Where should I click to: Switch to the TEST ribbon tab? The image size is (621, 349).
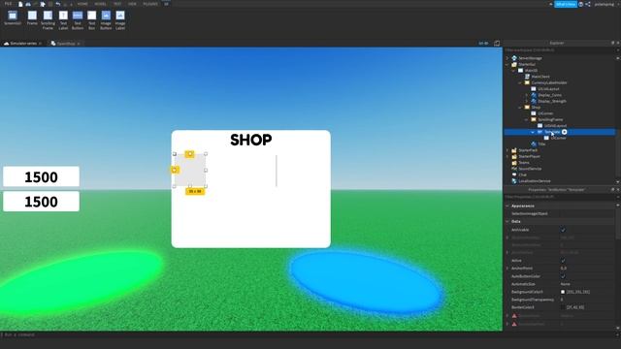(x=117, y=4)
